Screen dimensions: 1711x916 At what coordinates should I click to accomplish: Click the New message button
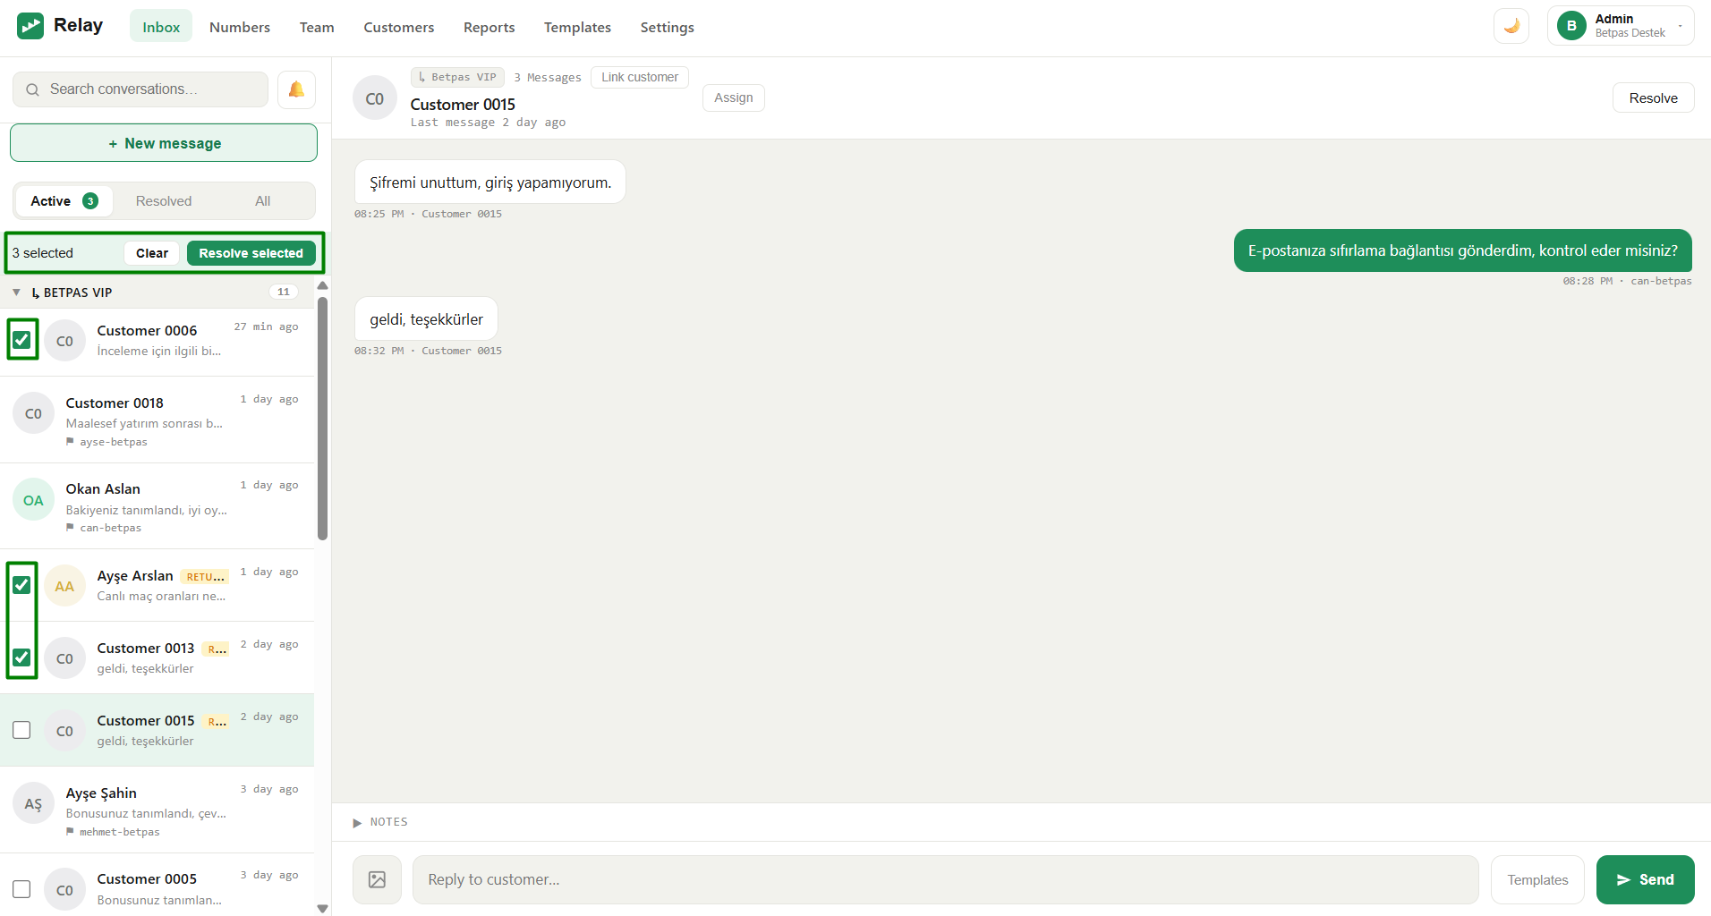[x=164, y=143]
